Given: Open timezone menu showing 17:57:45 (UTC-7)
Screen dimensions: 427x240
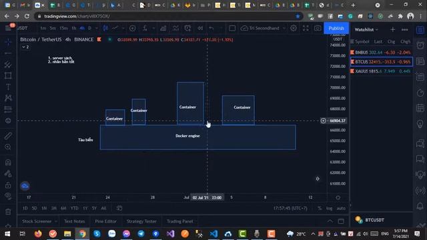Looking at the screenshot, I should (290, 208).
